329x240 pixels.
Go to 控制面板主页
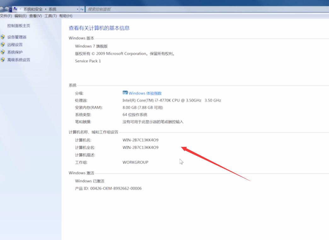click(19, 26)
